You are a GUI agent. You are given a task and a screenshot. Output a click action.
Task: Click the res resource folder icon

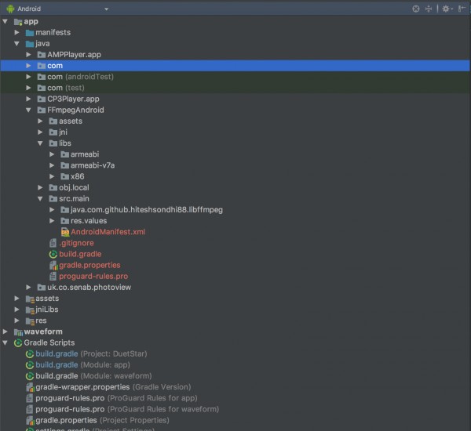[30, 321]
